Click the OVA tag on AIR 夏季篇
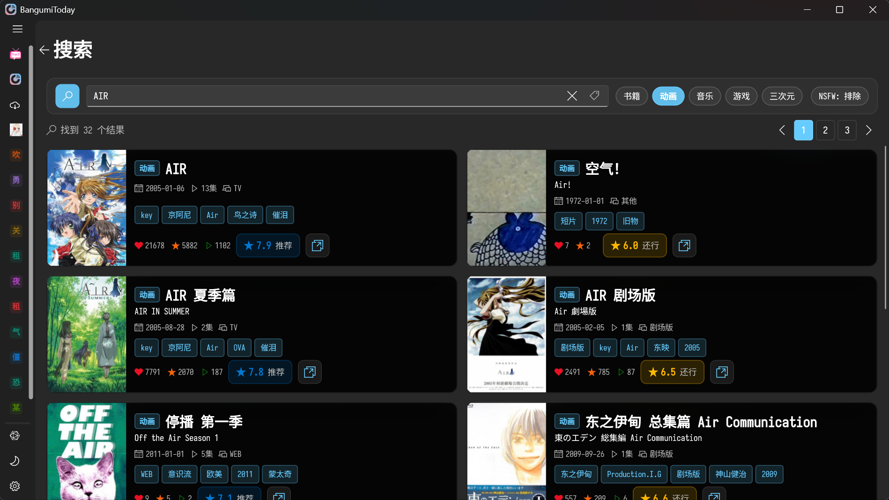Screen dimensions: 889x500 click(239, 348)
